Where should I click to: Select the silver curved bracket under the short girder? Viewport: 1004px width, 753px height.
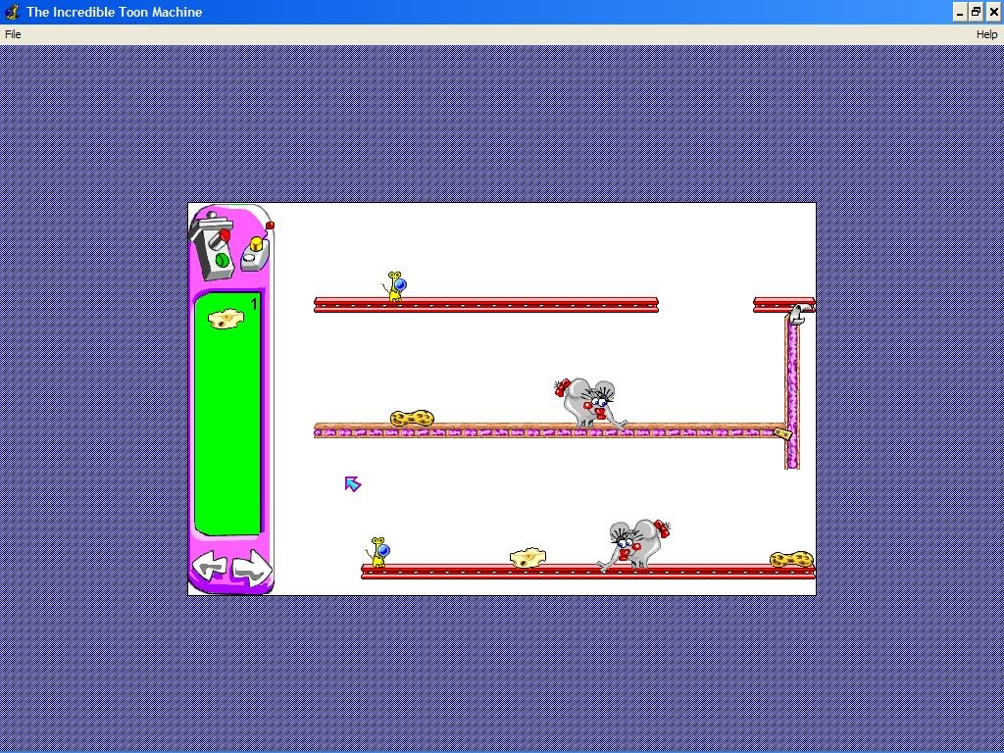pos(800,314)
